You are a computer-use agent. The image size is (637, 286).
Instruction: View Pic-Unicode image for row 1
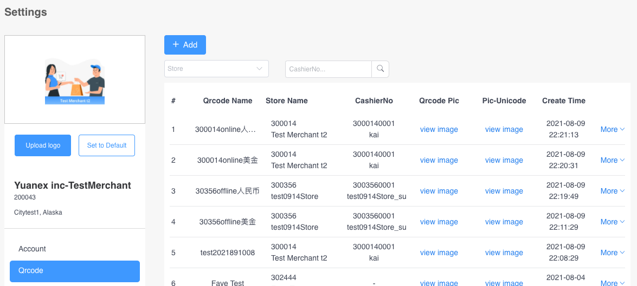click(x=504, y=129)
